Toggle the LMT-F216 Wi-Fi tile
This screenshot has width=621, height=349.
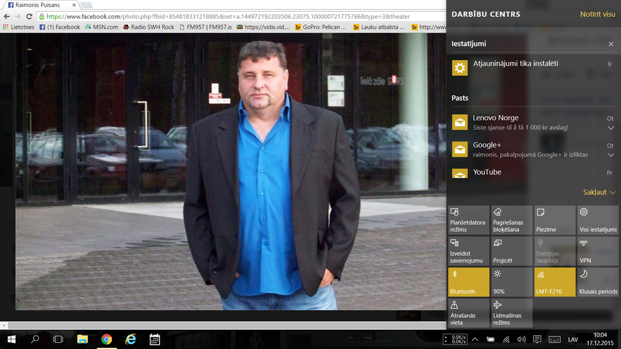click(x=554, y=282)
